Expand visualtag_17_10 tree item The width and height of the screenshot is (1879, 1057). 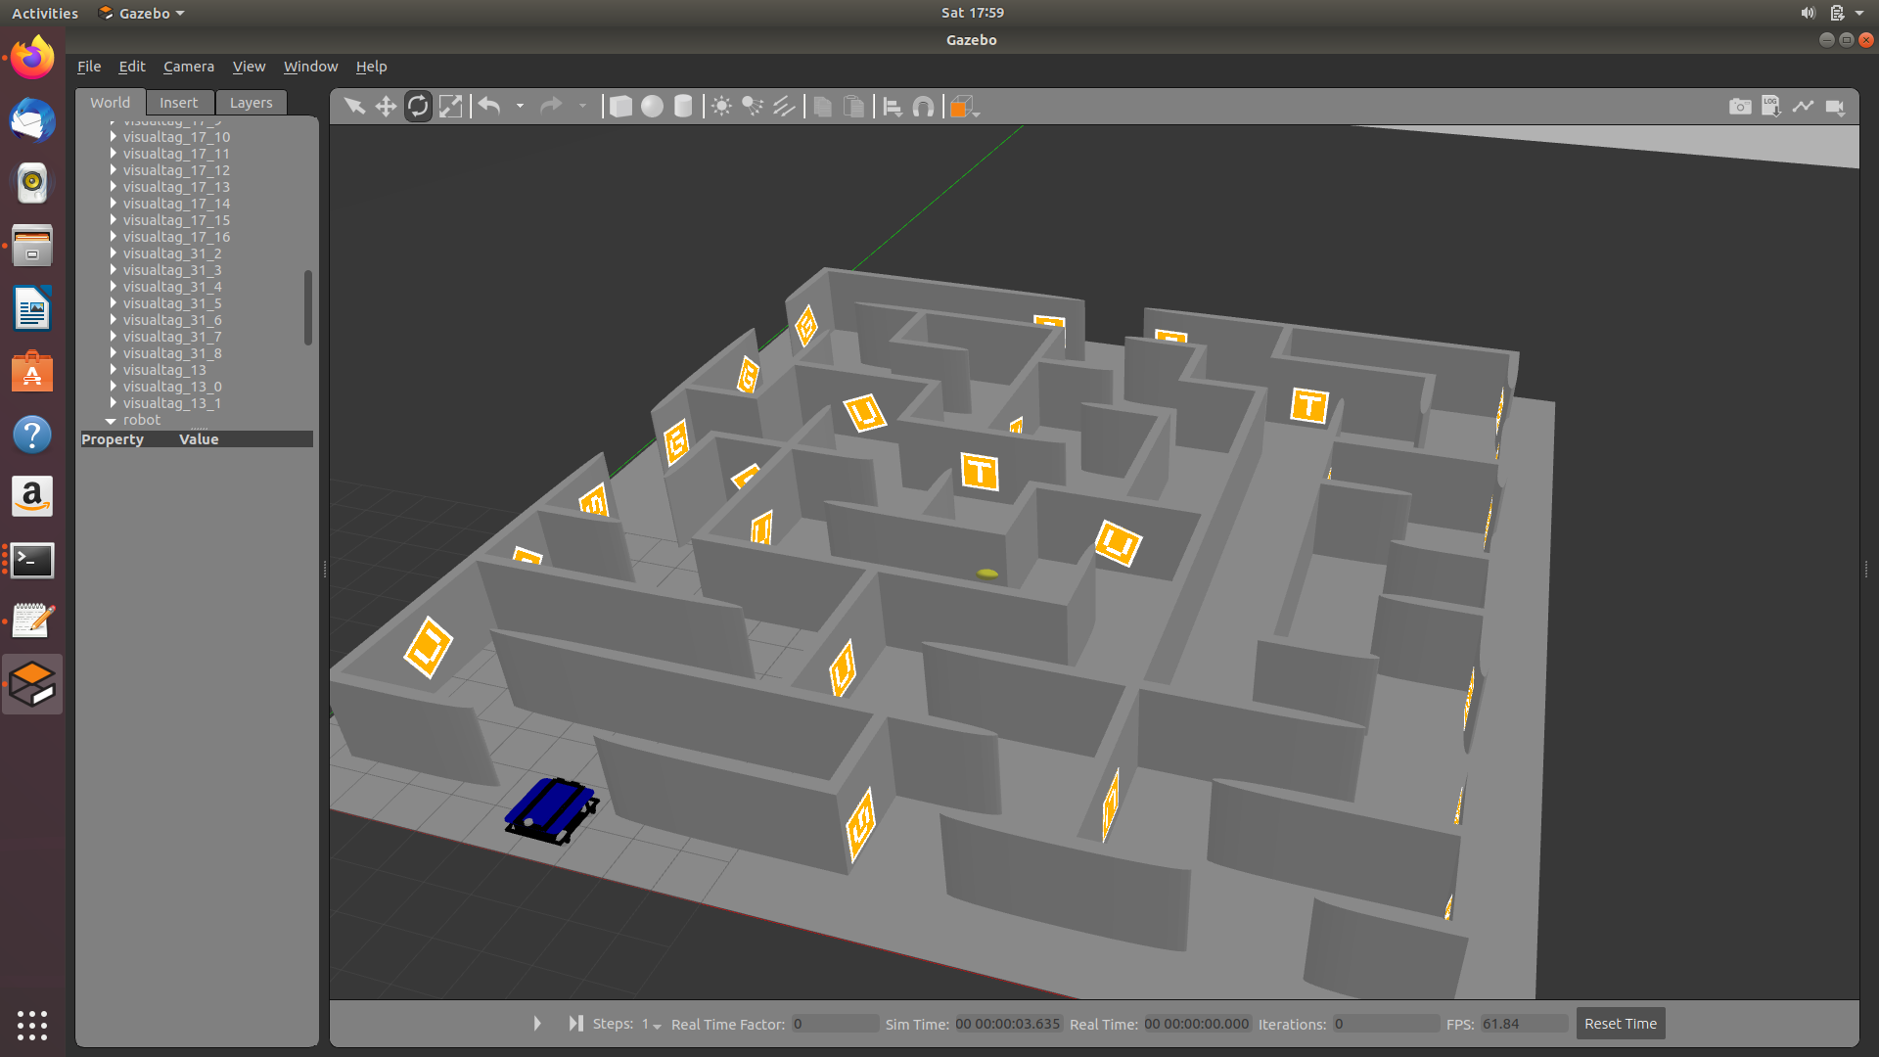tap(114, 137)
